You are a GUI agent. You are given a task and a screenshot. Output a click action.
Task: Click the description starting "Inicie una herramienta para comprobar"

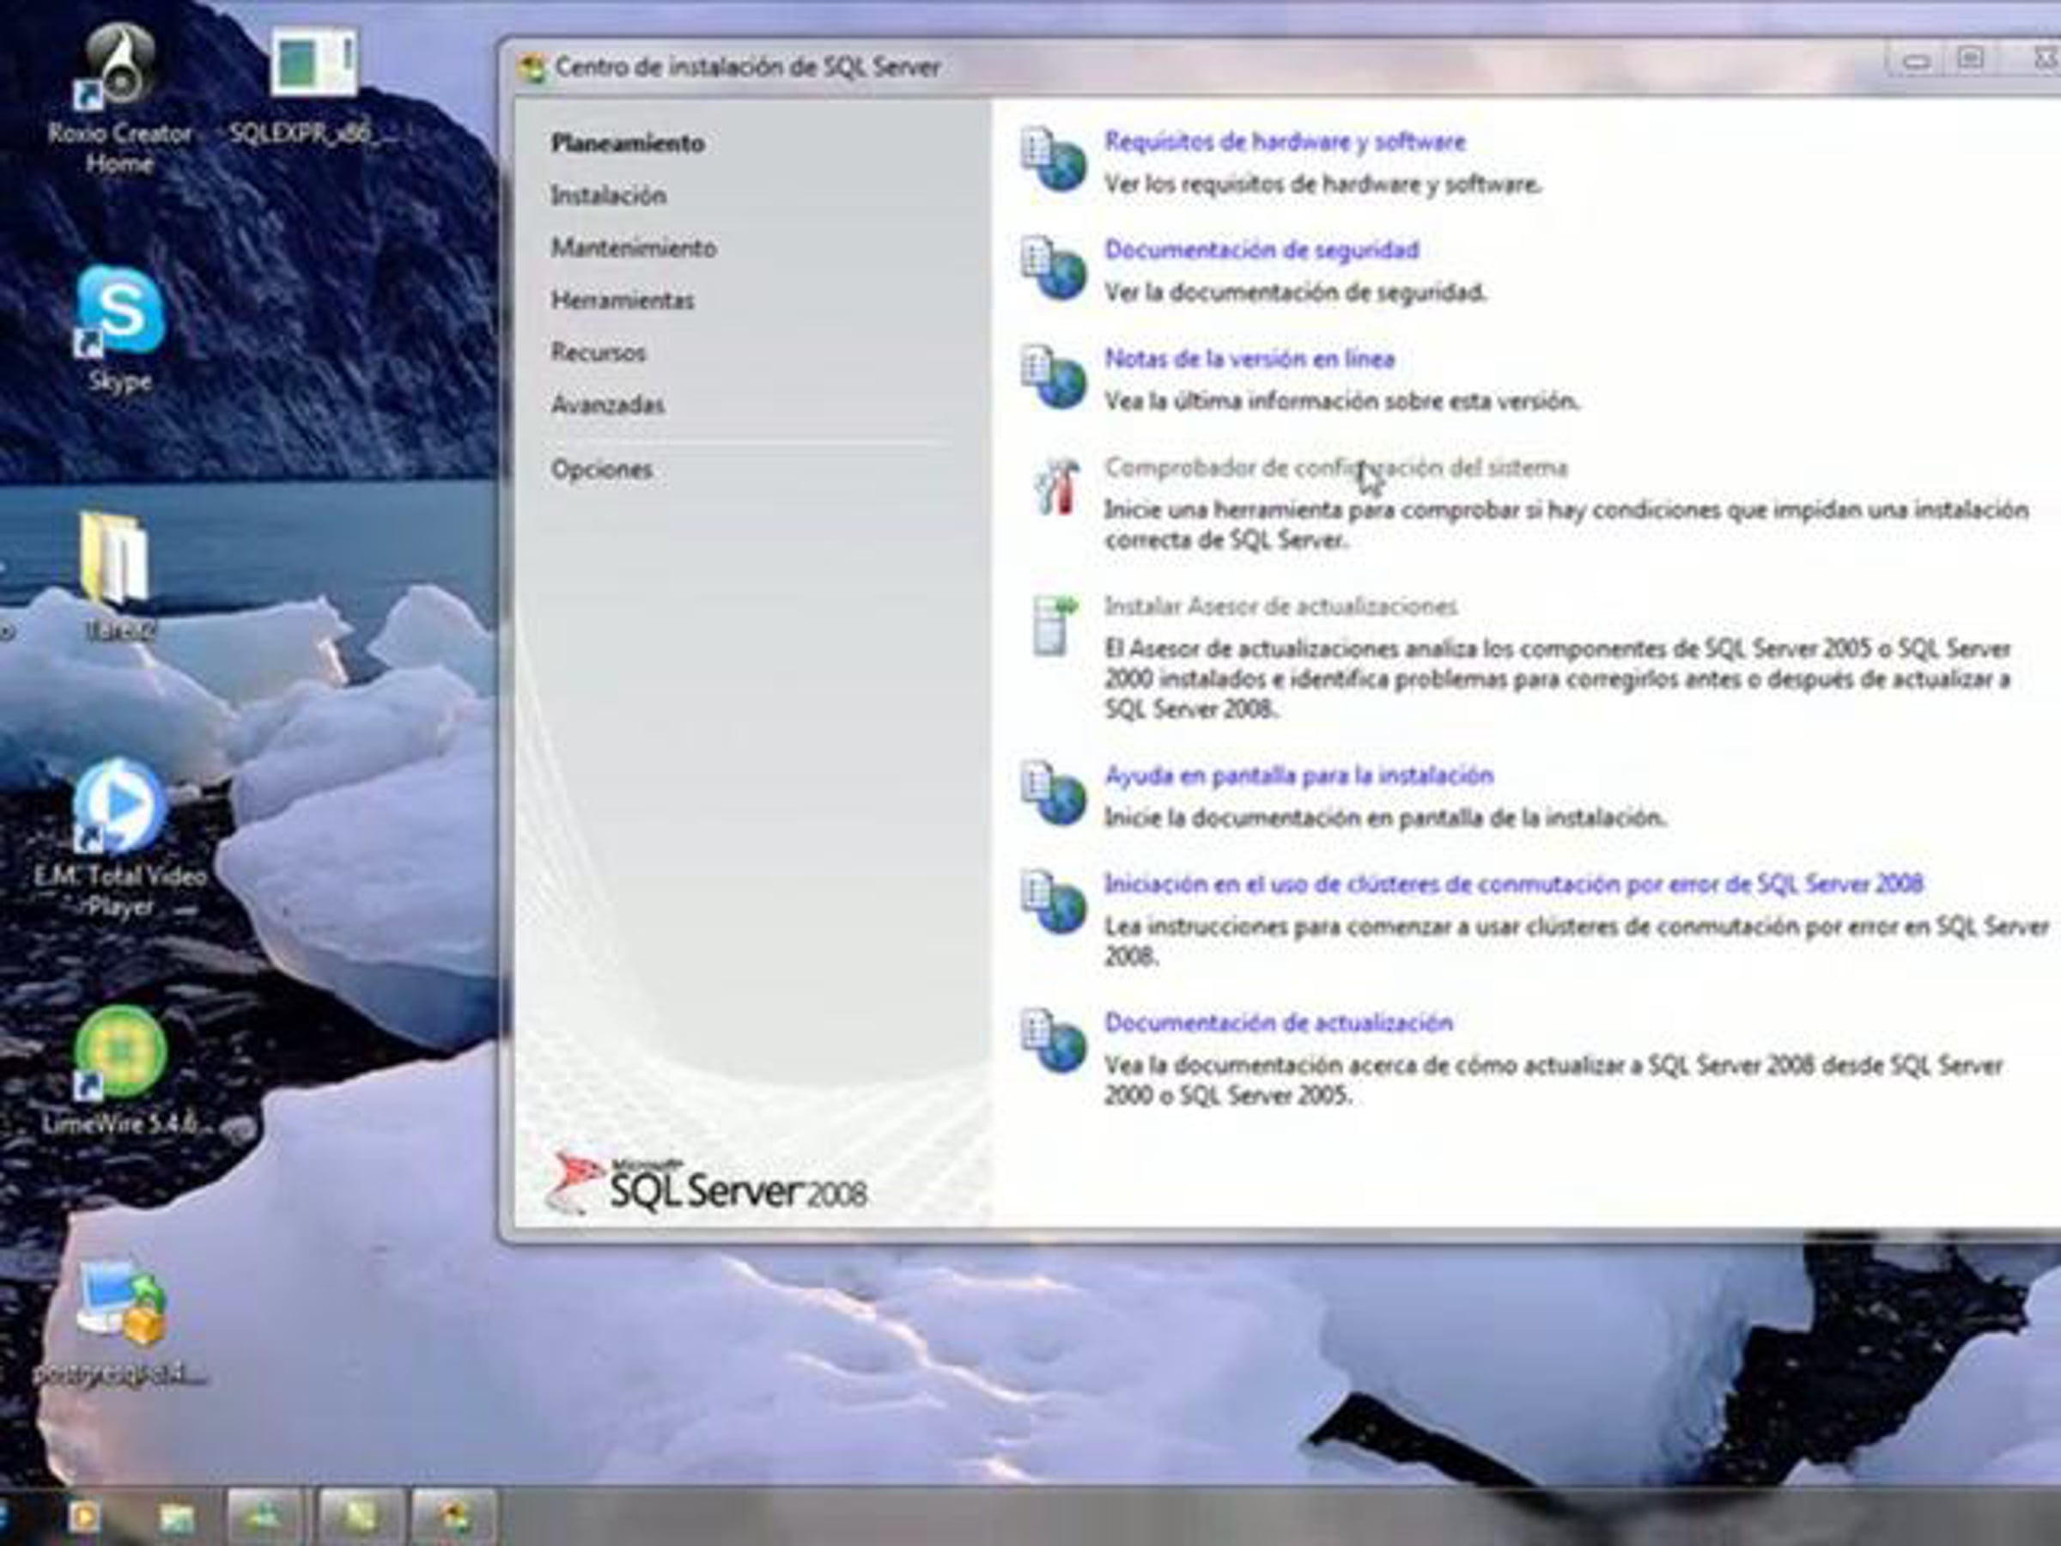click(1567, 525)
